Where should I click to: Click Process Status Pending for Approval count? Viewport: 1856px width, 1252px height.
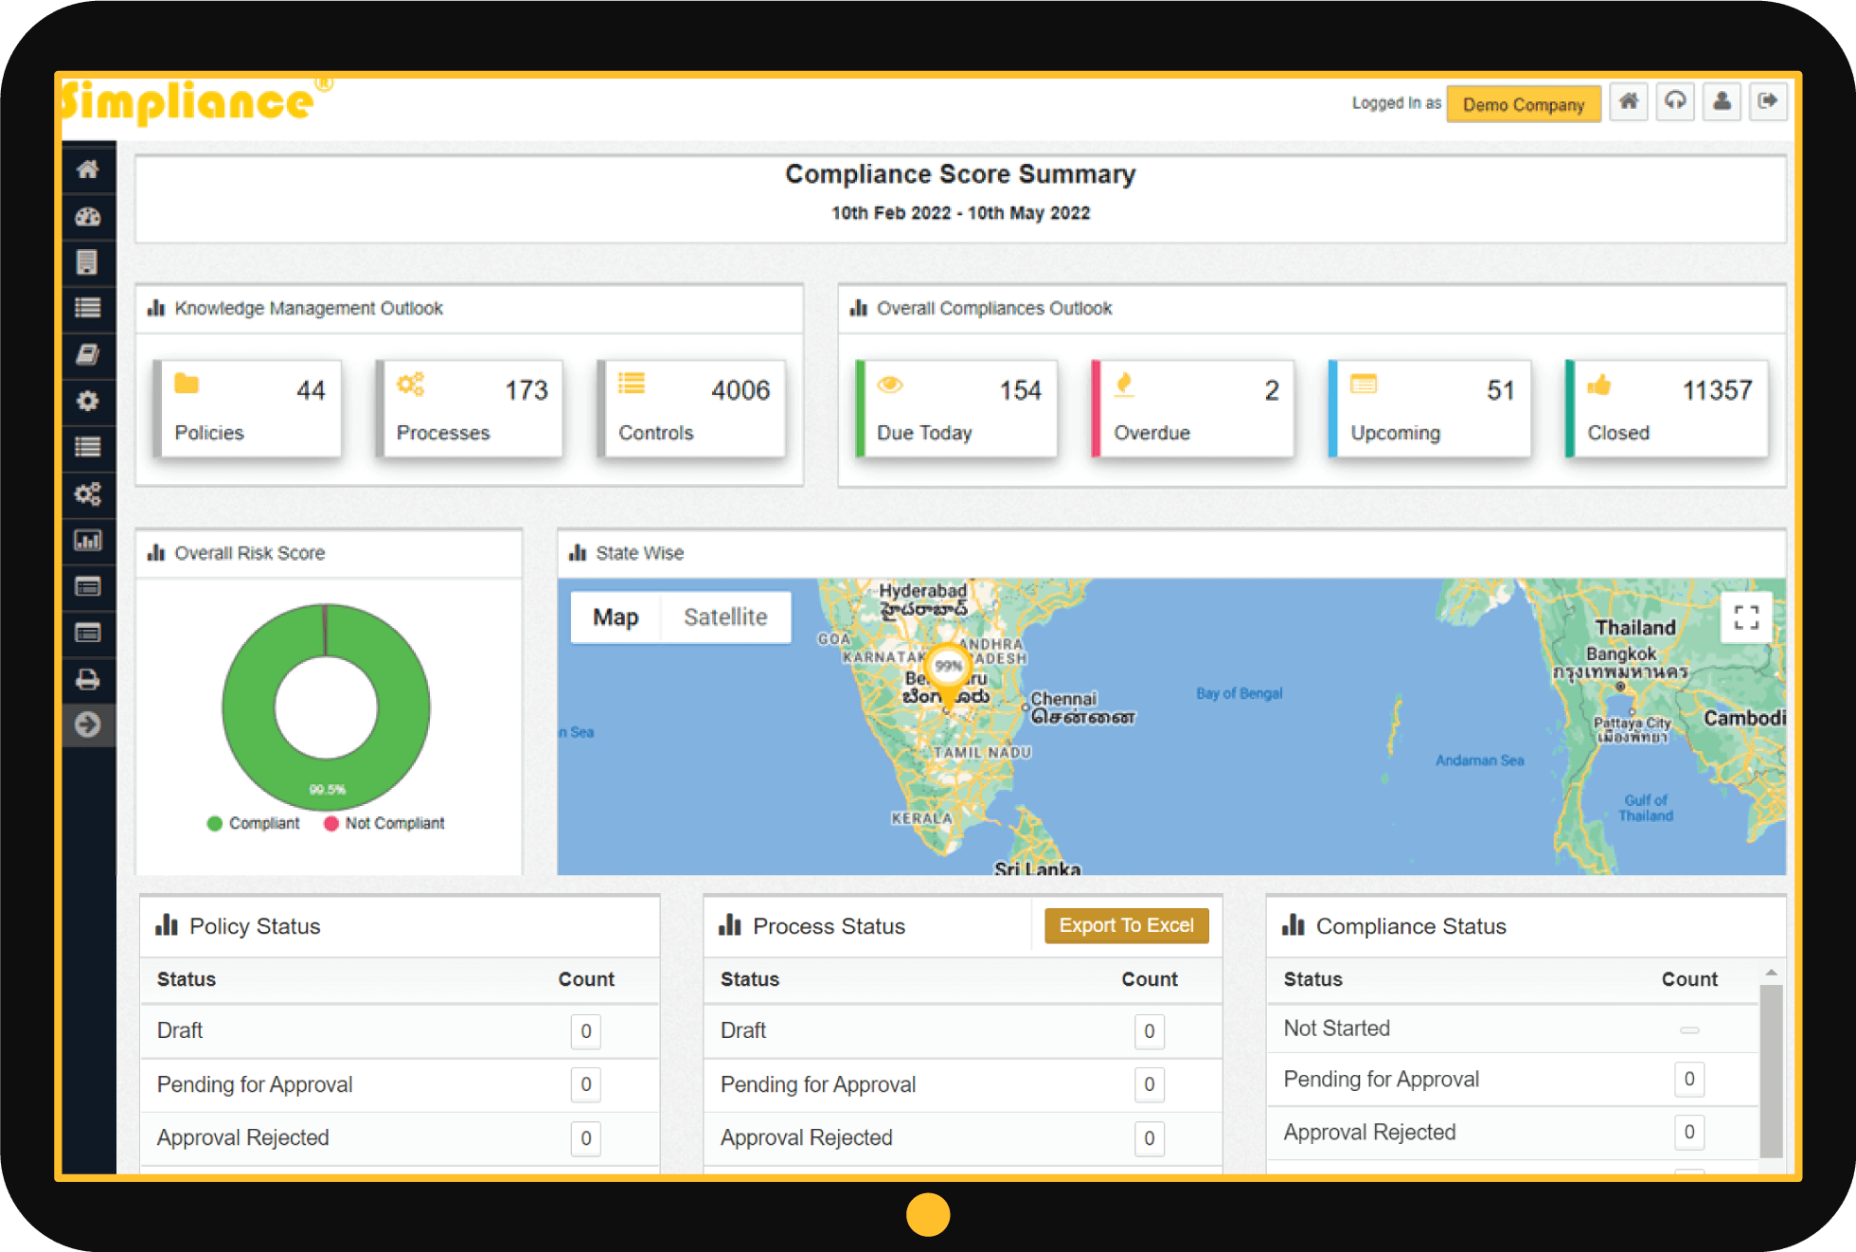[1149, 1084]
